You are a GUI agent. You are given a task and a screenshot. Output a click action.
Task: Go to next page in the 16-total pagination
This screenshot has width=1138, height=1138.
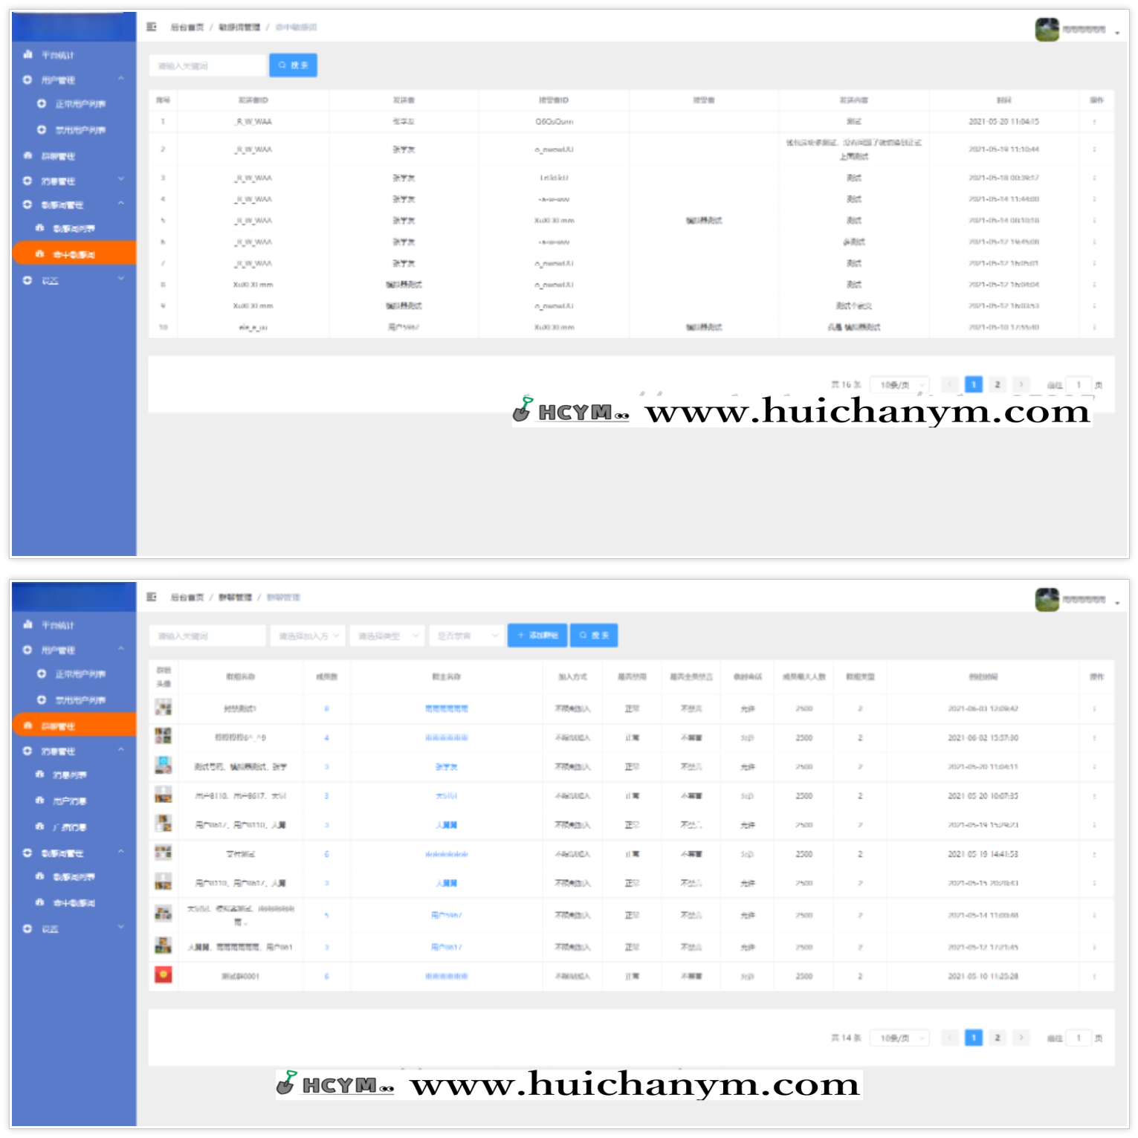coord(1021,384)
